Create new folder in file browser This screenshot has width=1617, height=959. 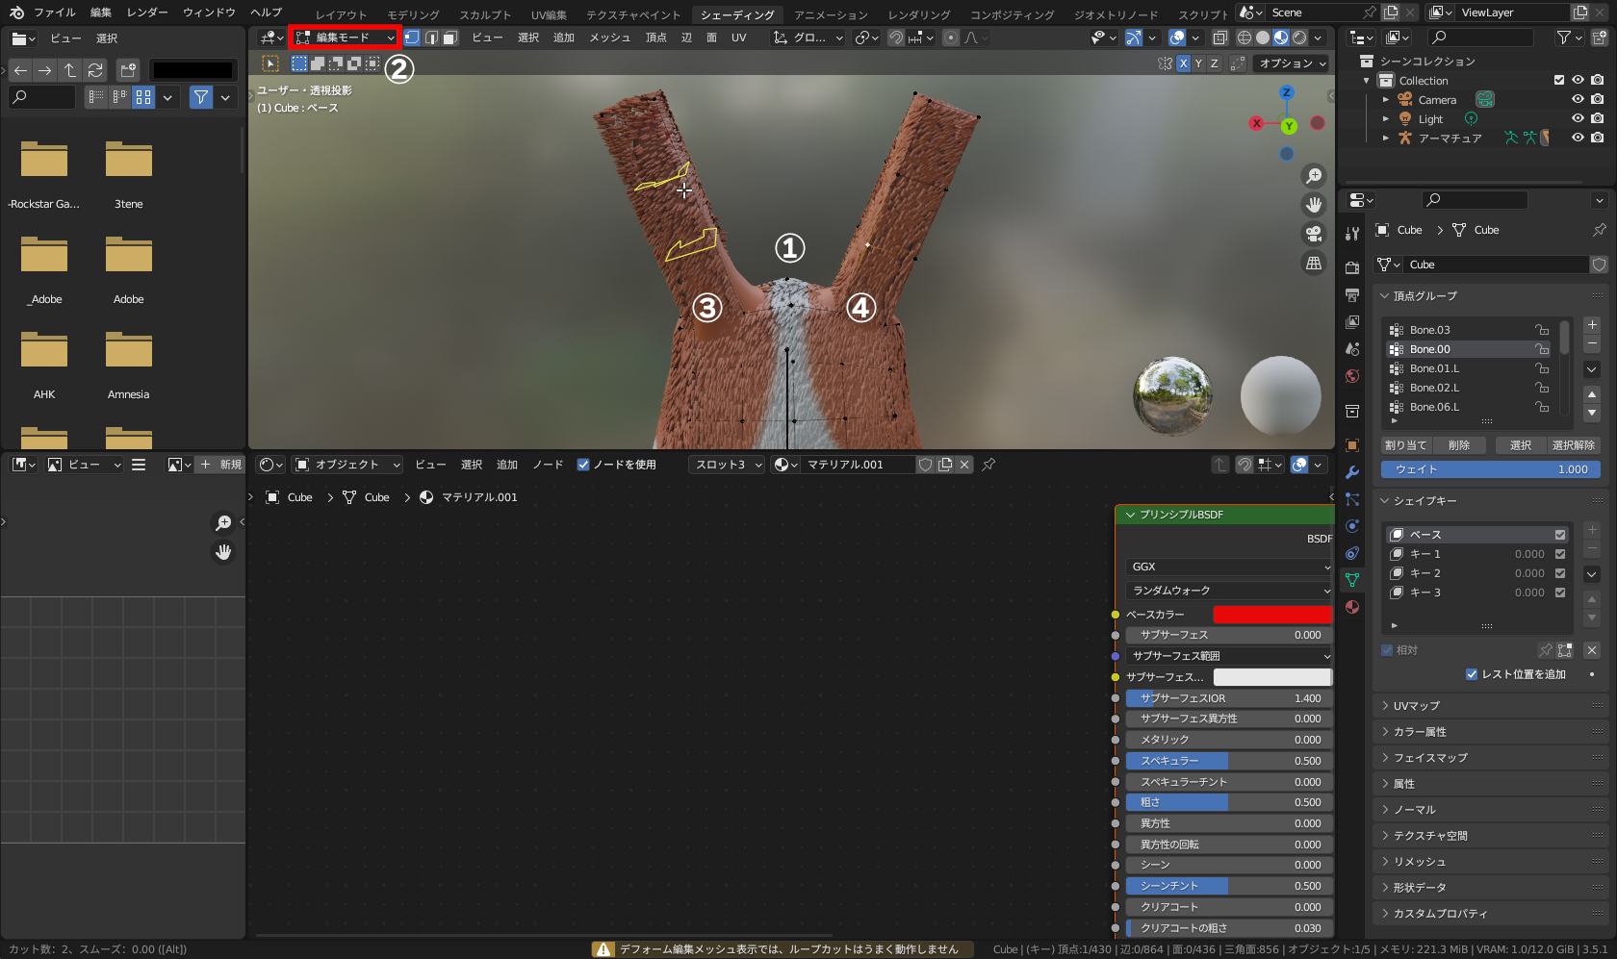coord(128,70)
